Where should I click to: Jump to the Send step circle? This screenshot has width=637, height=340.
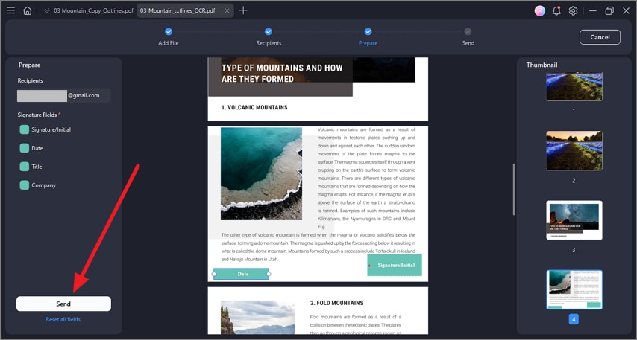pos(468,31)
